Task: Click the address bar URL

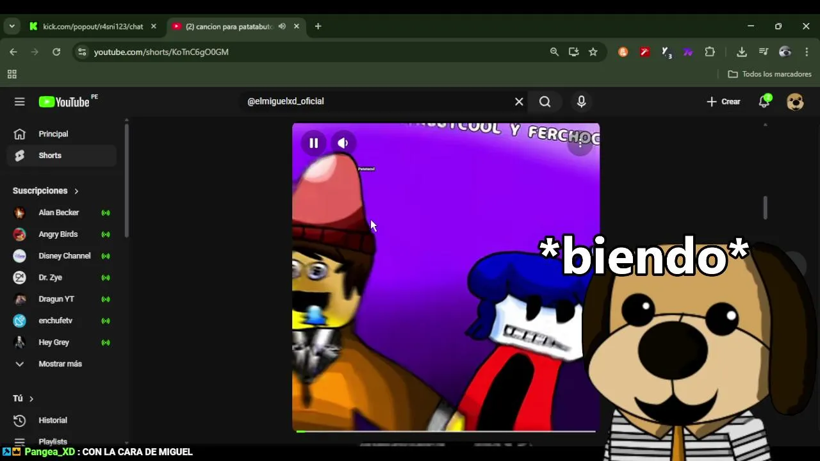Action: click(161, 52)
